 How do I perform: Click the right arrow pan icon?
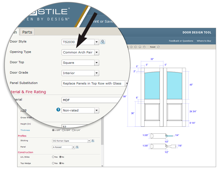pos(135,47)
